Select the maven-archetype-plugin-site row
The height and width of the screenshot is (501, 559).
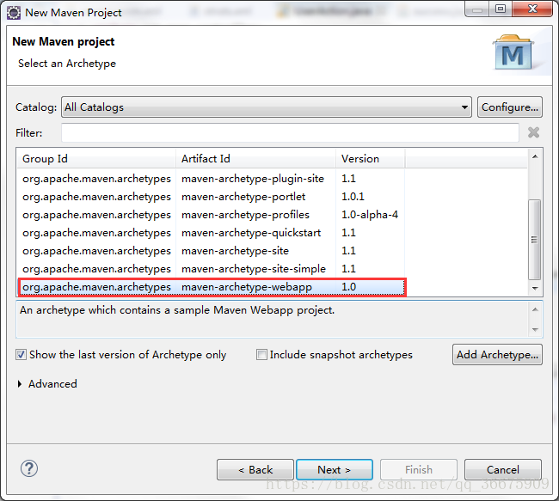click(x=212, y=179)
